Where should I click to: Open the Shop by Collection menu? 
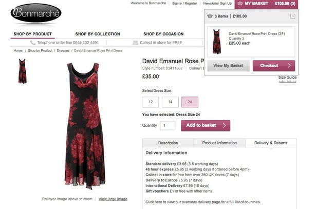point(98,34)
